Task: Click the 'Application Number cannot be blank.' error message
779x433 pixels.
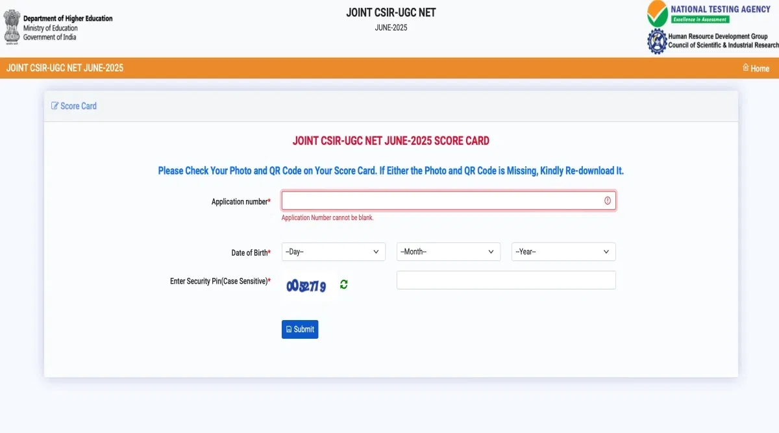Action: point(327,218)
